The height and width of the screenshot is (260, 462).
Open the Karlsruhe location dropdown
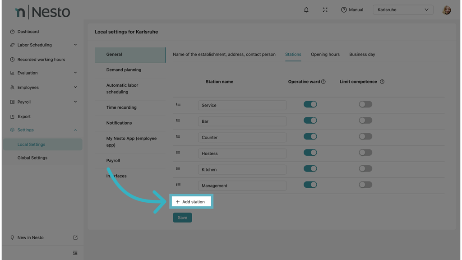[403, 10]
